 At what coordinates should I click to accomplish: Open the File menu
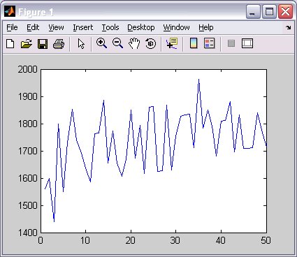(x=12, y=27)
